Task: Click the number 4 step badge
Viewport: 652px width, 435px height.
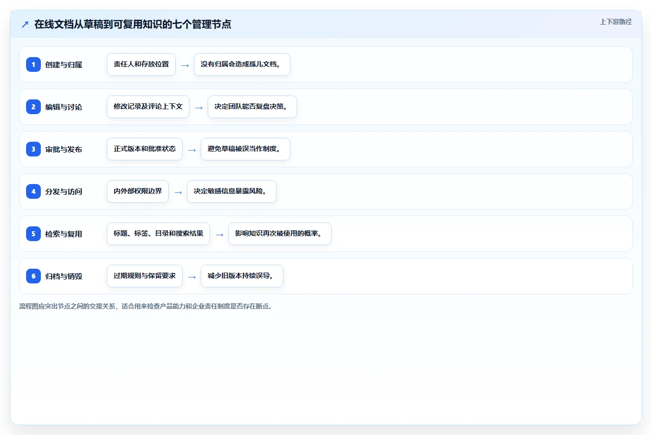Action: [33, 191]
